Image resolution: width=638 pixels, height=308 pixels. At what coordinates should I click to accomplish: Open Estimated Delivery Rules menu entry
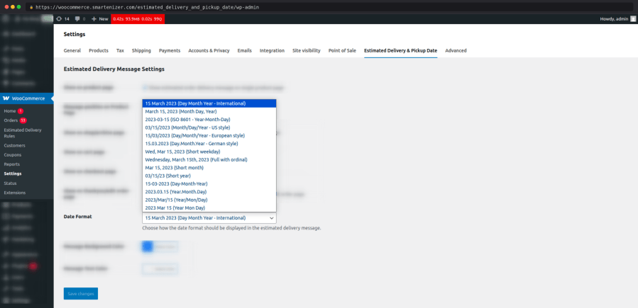point(23,133)
